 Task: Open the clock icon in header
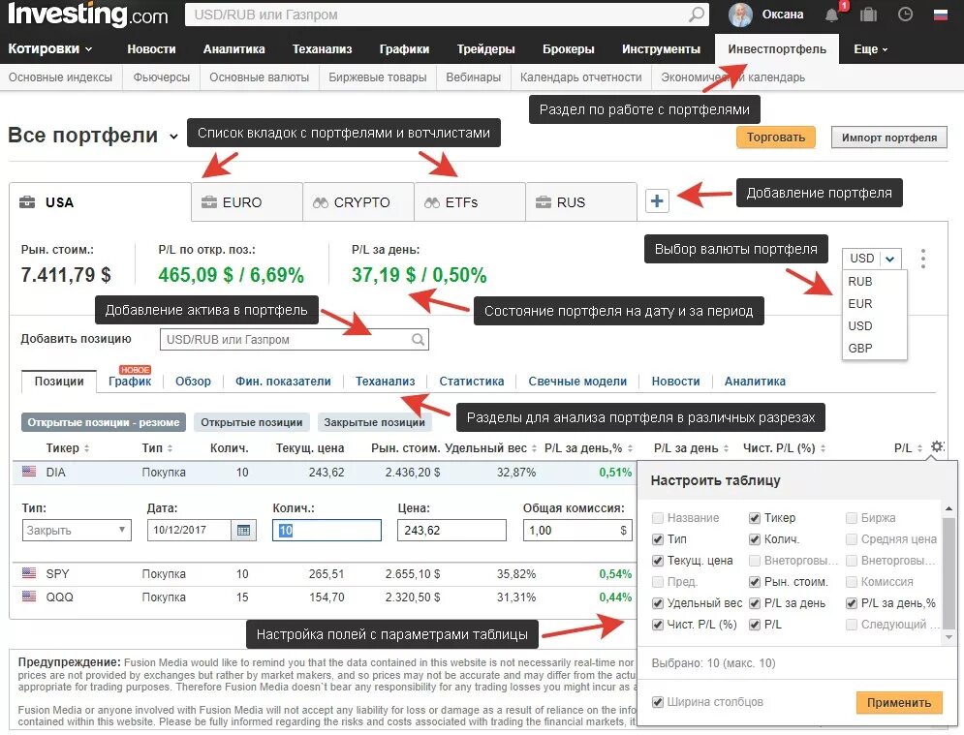click(x=905, y=15)
